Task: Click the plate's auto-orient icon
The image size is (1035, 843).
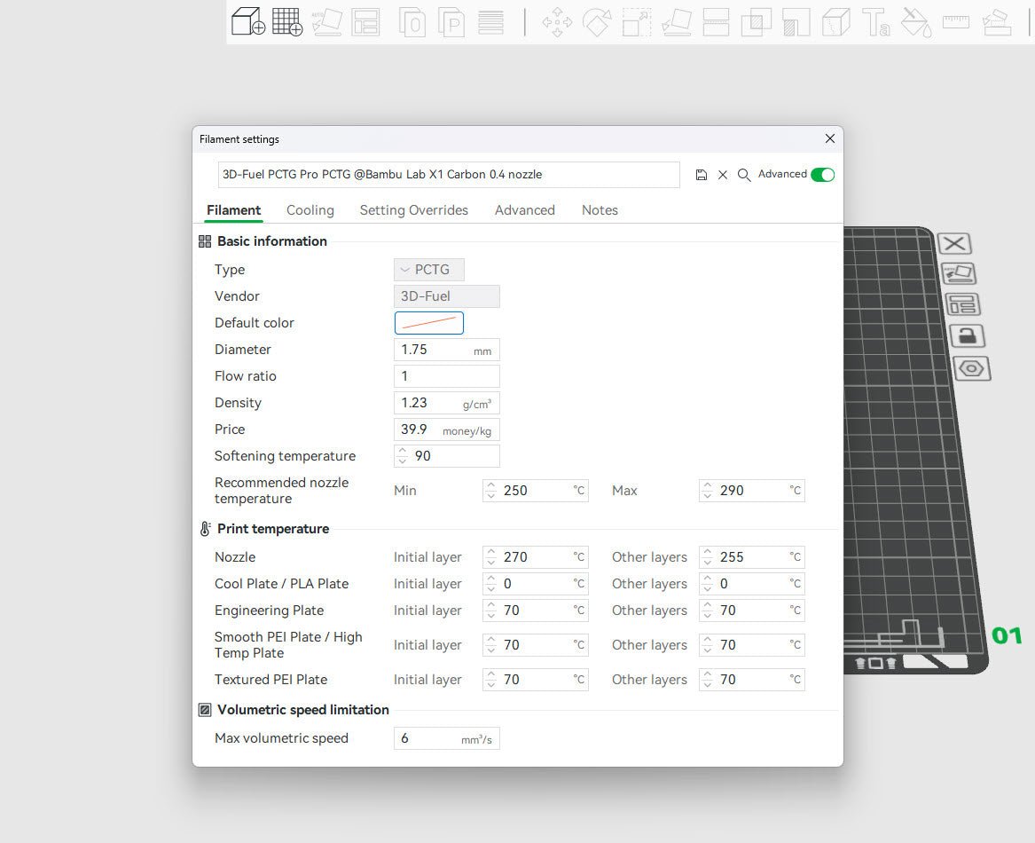Action: pyautogui.click(x=959, y=273)
